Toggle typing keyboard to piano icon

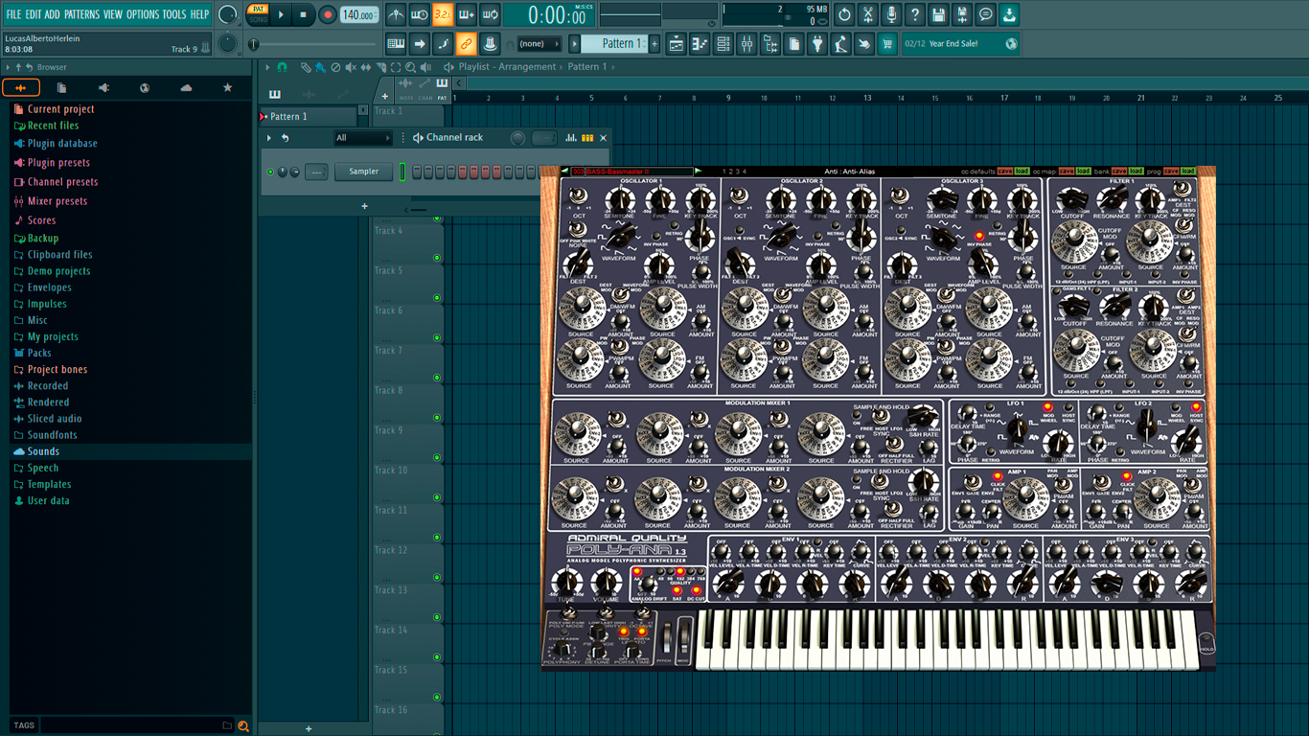pos(396,43)
